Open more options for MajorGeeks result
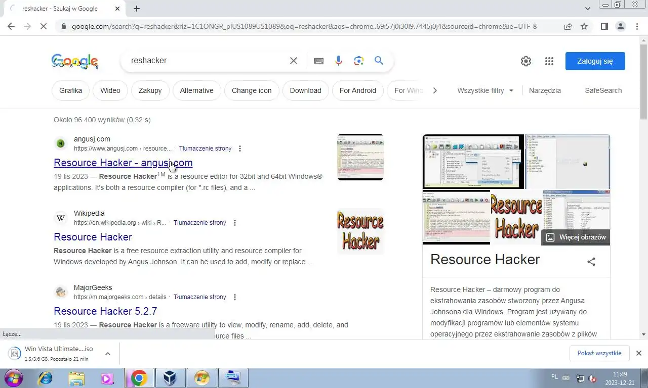Viewport: 648px width, 388px height. (x=234, y=297)
